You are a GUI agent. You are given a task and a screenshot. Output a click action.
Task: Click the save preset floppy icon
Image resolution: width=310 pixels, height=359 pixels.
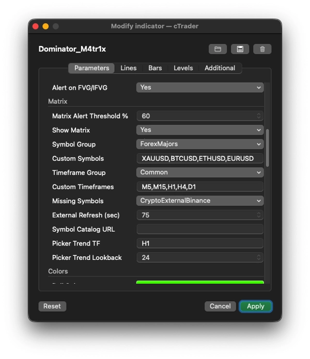click(x=240, y=49)
